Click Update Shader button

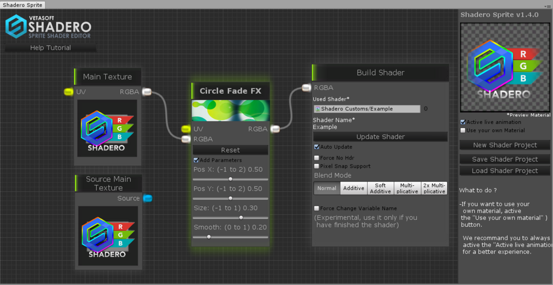[x=381, y=136]
